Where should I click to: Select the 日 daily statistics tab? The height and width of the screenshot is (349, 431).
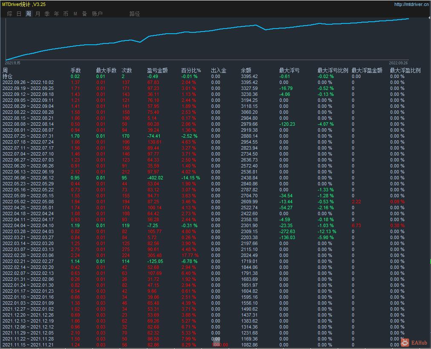click(19, 14)
